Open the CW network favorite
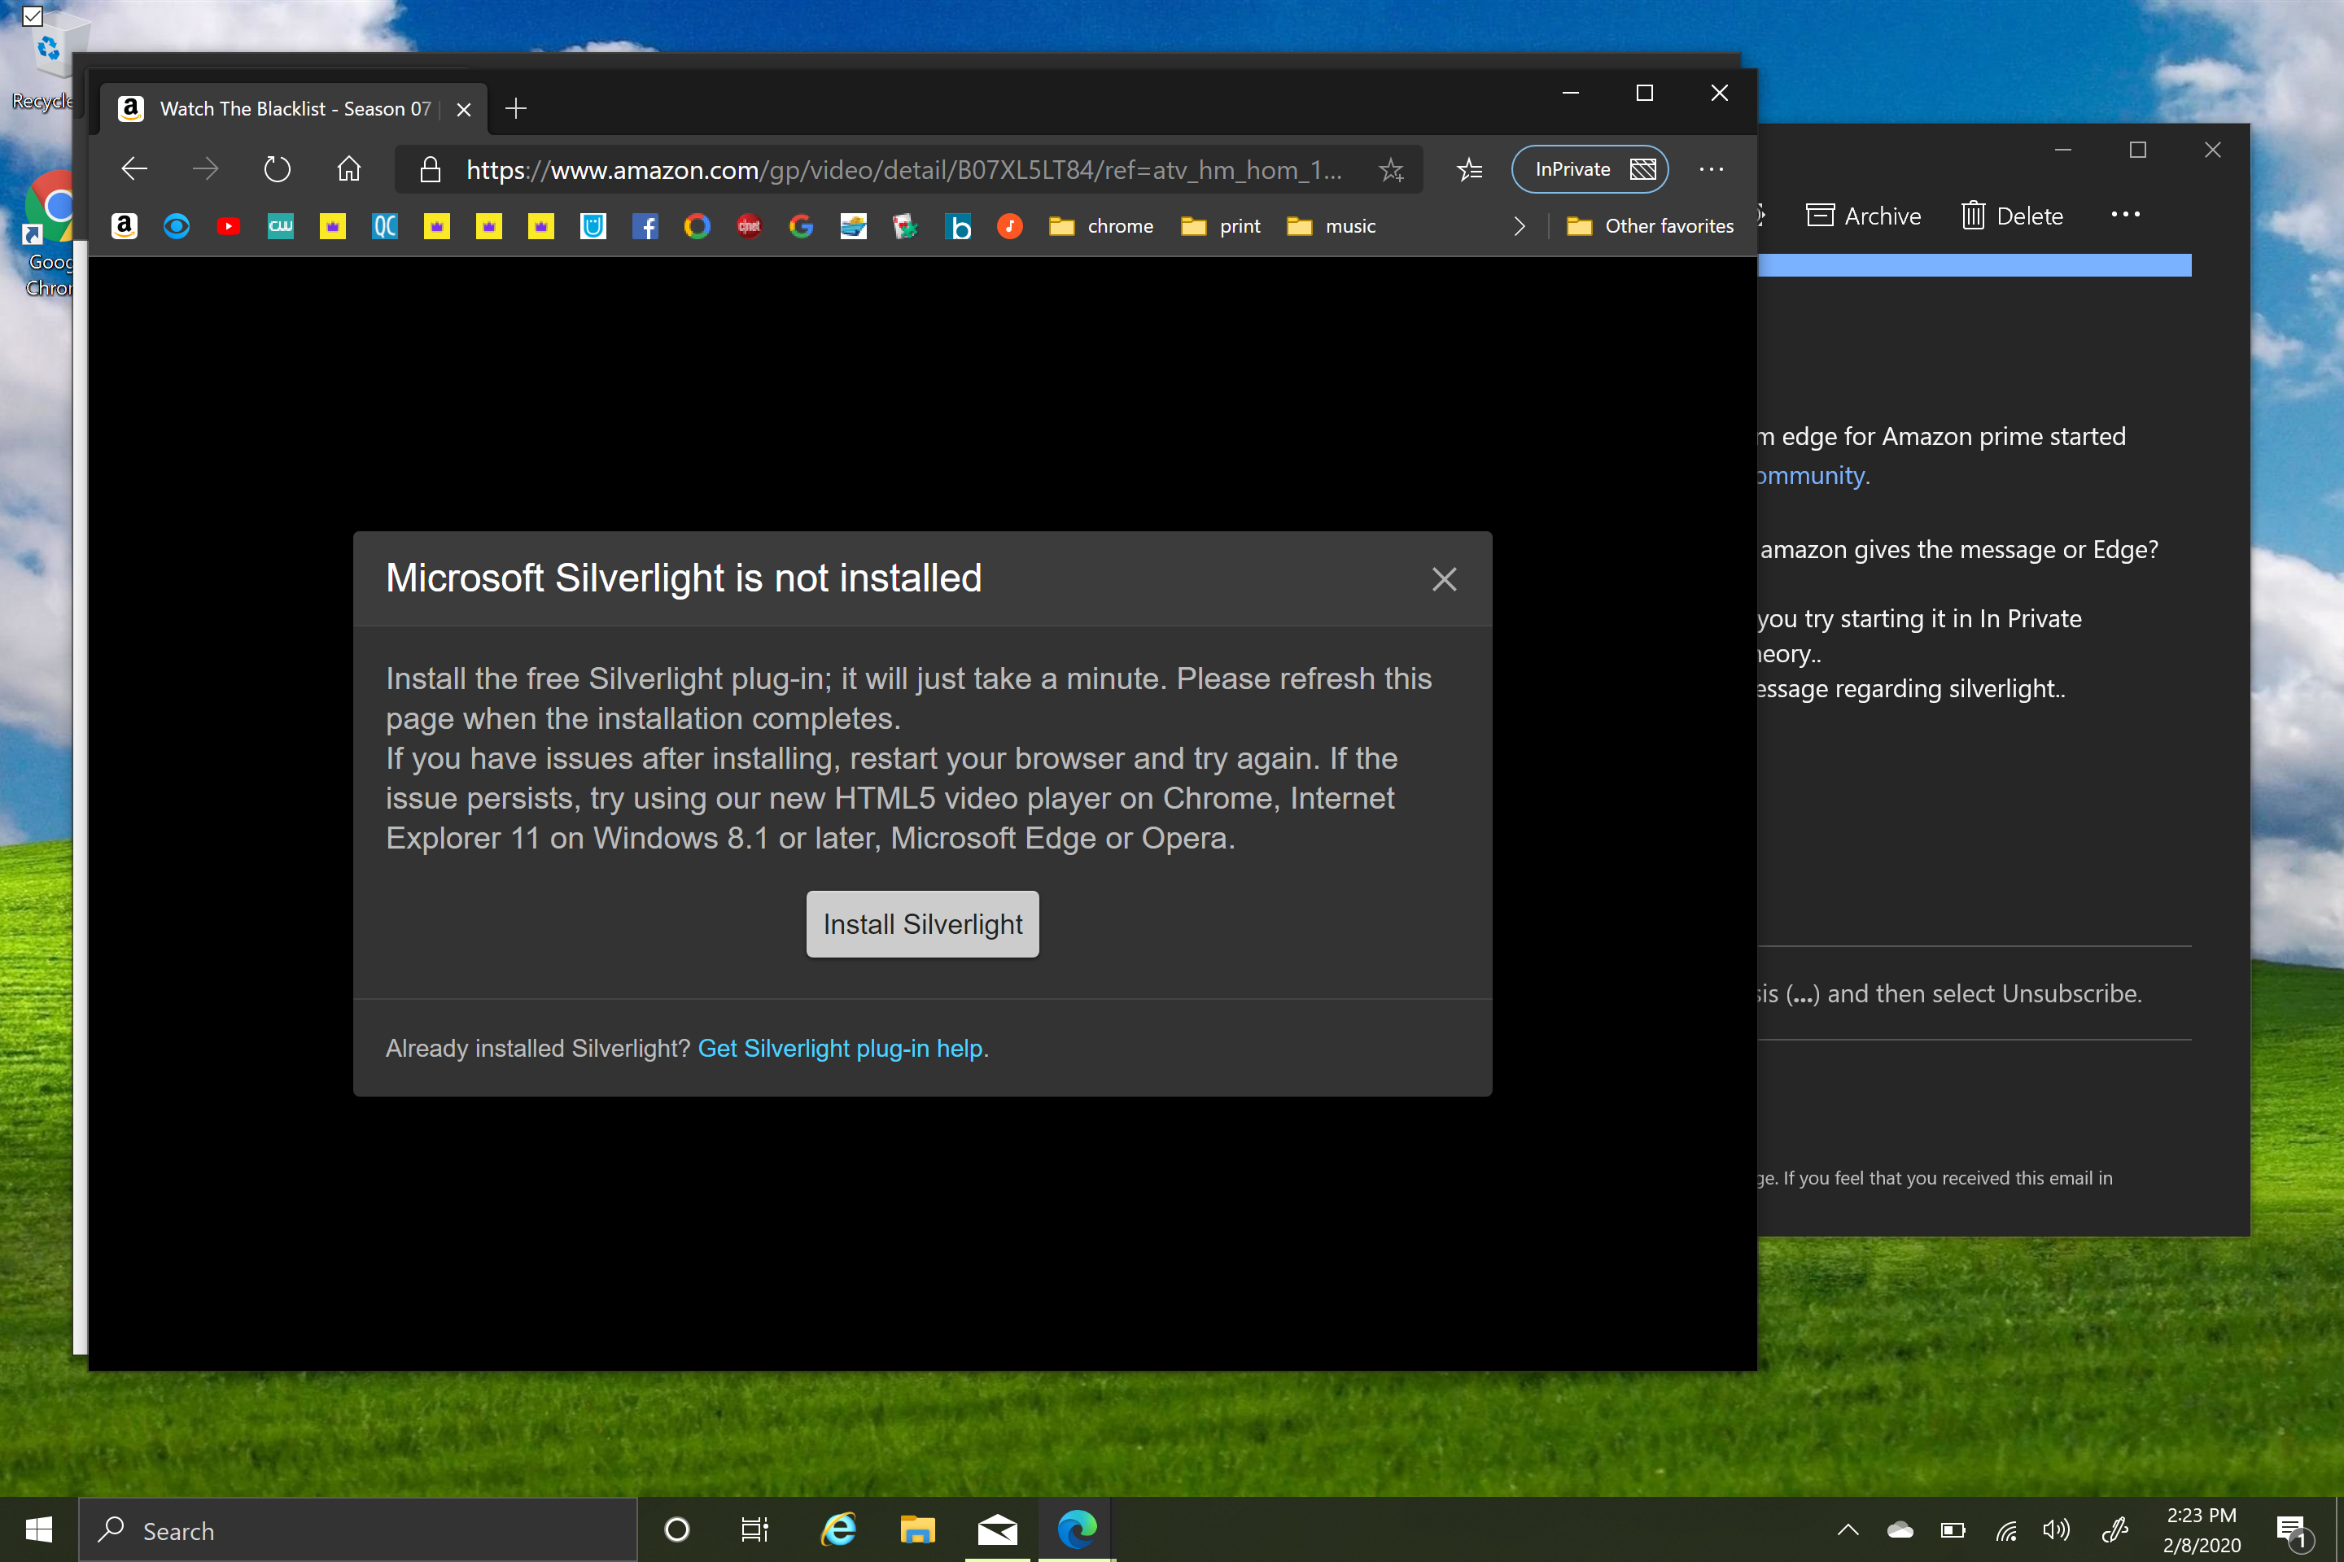The height and width of the screenshot is (1562, 2344). 281,226
